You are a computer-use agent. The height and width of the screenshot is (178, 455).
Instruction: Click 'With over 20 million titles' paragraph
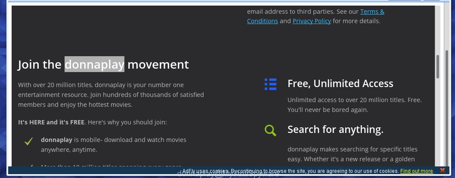(111, 95)
